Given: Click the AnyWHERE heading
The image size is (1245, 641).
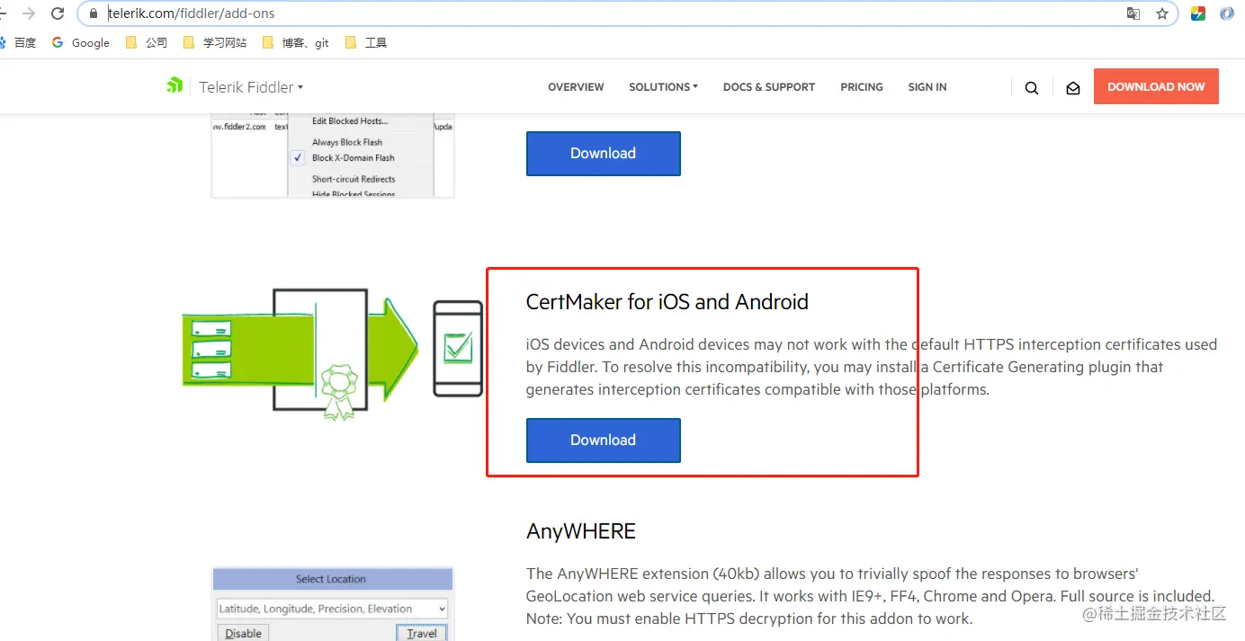Looking at the screenshot, I should tap(581, 531).
